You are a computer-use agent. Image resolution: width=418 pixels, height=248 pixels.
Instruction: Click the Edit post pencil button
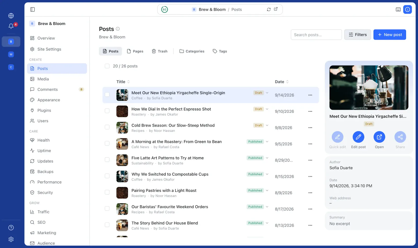(x=358, y=137)
